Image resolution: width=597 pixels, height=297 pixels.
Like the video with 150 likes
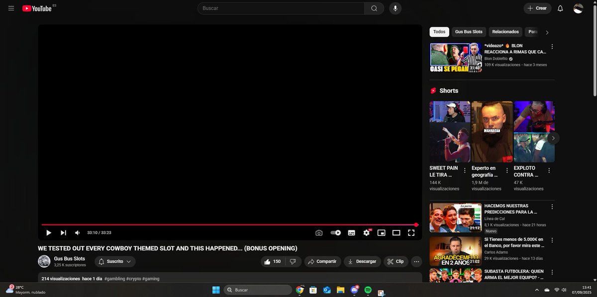coord(273,261)
